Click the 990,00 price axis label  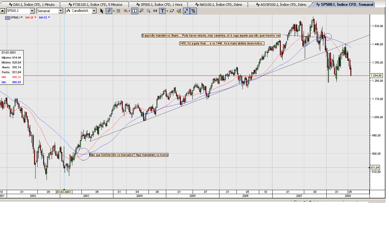point(377,135)
